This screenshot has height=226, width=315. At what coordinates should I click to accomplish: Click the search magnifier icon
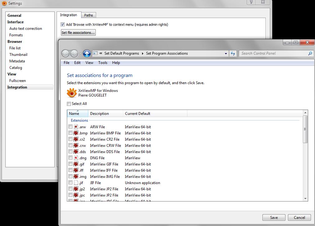click(x=310, y=53)
